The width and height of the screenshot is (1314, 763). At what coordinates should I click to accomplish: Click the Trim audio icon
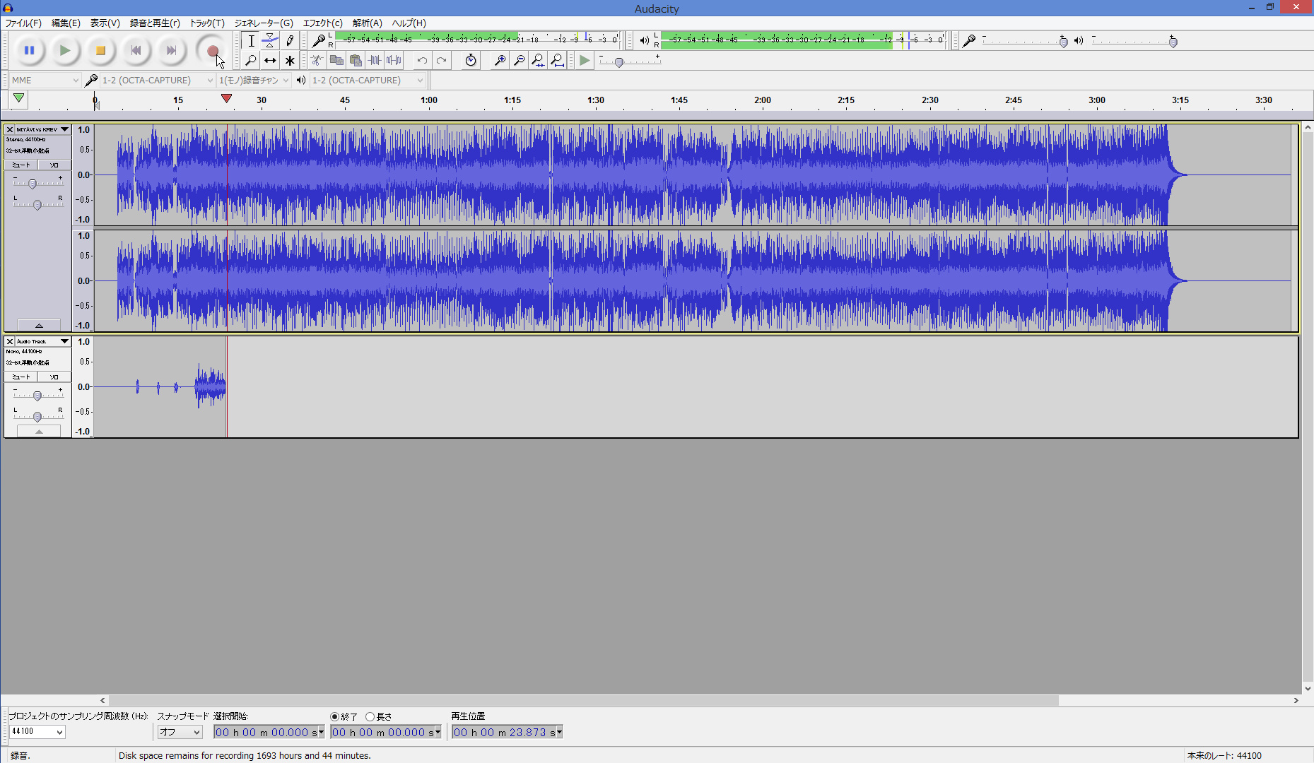pos(375,61)
